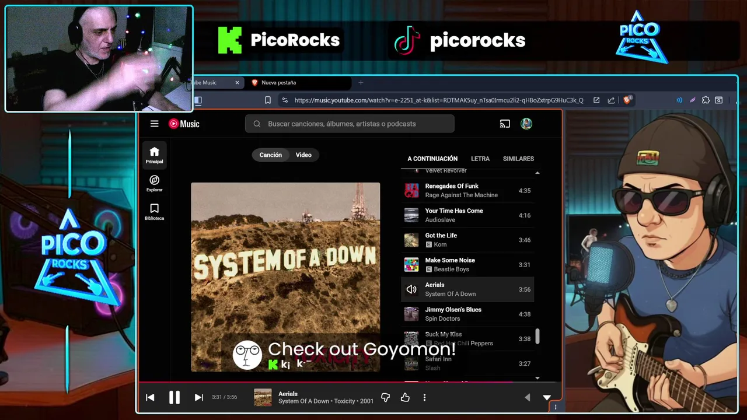Open the A CONTINUACIÓN tab
Image resolution: width=747 pixels, height=420 pixels.
432,159
